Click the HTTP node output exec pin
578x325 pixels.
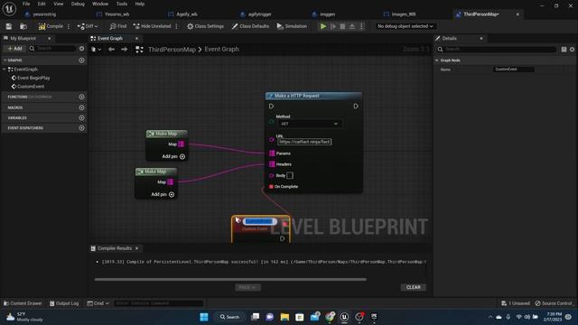point(356,107)
